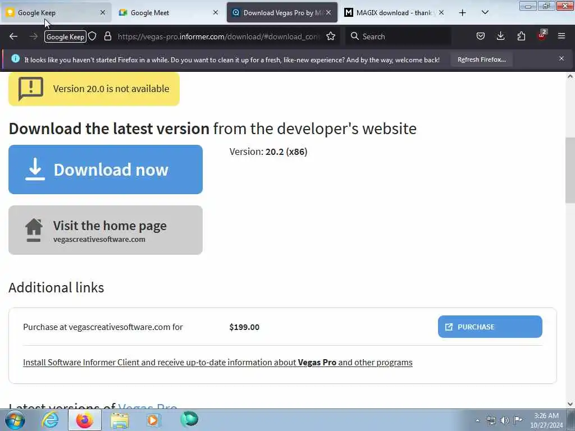Open the Firefox hamburger application menu
Screen dimensions: 575x431
tap(562, 36)
